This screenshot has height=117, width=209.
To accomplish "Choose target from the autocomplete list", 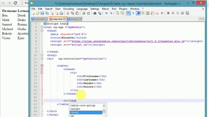I will point(86,109).
